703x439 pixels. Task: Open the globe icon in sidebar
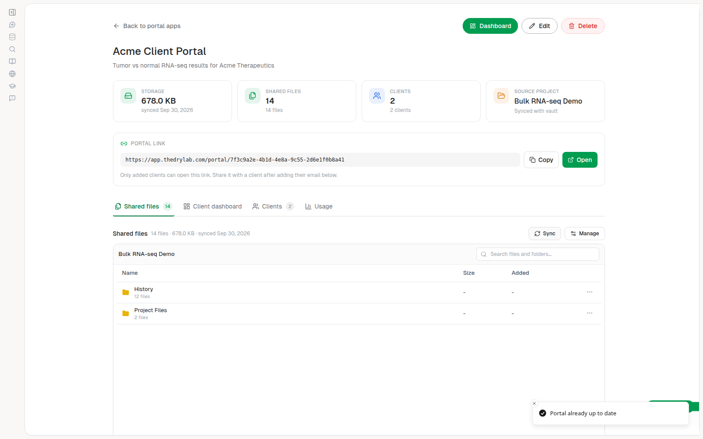[x=12, y=74]
